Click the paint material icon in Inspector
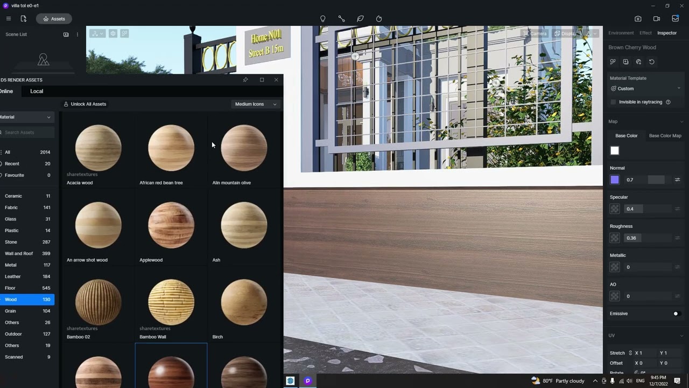 638,62
